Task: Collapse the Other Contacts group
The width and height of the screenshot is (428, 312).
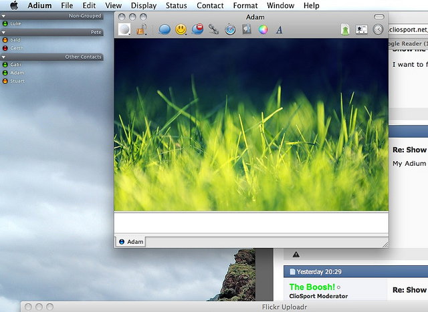Action: pos(4,57)
